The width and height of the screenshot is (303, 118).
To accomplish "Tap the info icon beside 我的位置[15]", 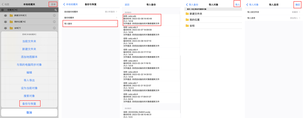I will click(x=54, y=22).
